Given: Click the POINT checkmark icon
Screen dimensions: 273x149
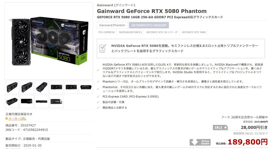Looking at the screenshot, I should click(x=103, y=48).
